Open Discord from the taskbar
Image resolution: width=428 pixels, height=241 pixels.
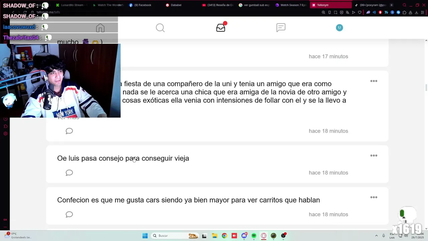pyautogui.click(x=244, y=236)
